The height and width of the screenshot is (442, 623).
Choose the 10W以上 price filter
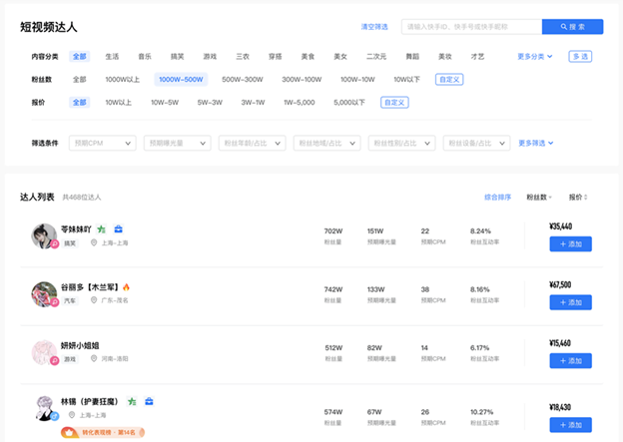point(119,103)
